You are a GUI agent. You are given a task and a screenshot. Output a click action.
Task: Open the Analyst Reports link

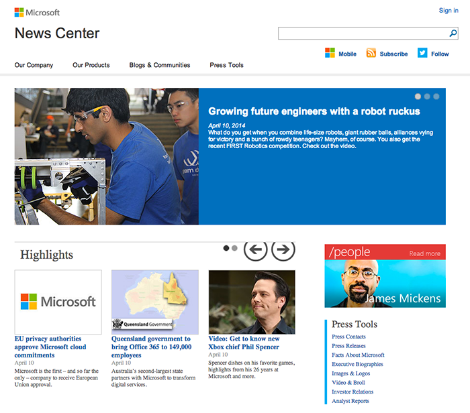[350, 401]
